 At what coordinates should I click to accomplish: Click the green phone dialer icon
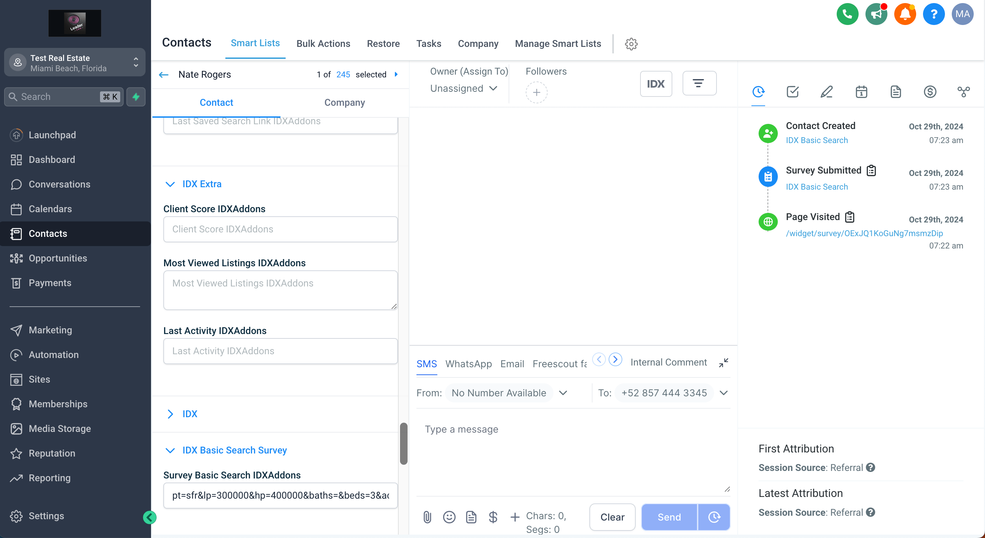point(847,14)
